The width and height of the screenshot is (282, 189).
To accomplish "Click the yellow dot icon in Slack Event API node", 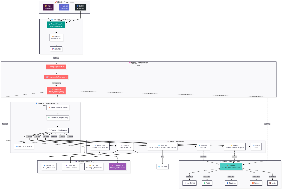I will [46, 6].
